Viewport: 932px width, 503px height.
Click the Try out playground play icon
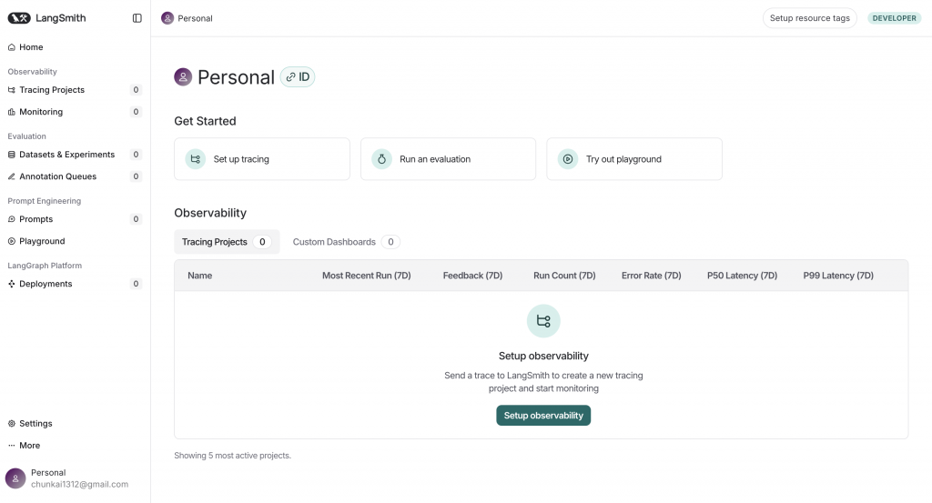coord(568,159)
